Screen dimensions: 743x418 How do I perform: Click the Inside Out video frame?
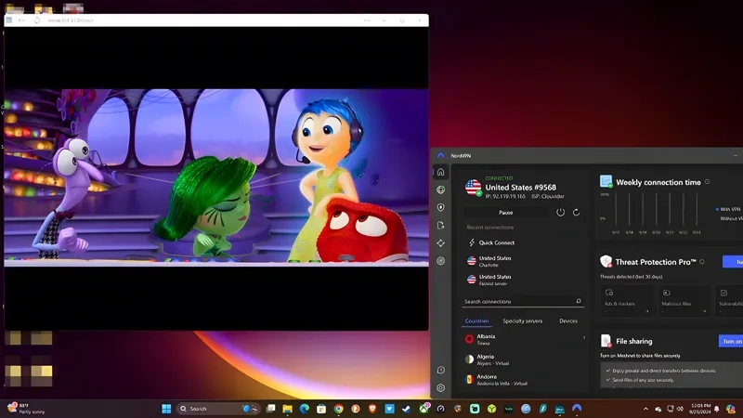[216, 177]
